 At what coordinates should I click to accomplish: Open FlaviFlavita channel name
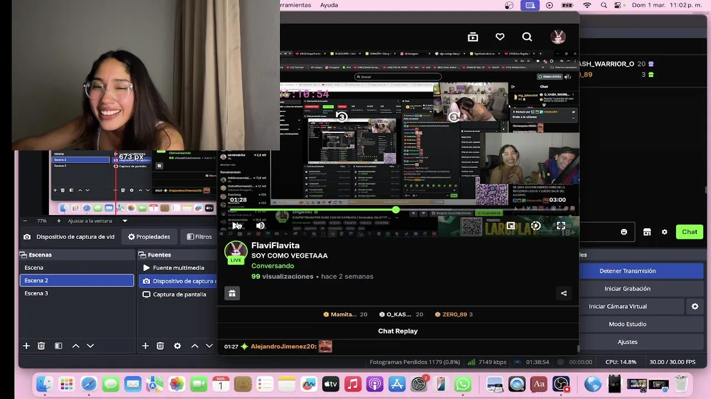pos(276,245)
